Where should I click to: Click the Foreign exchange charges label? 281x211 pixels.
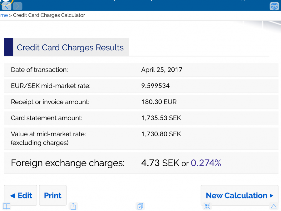[x=67, y=163]
